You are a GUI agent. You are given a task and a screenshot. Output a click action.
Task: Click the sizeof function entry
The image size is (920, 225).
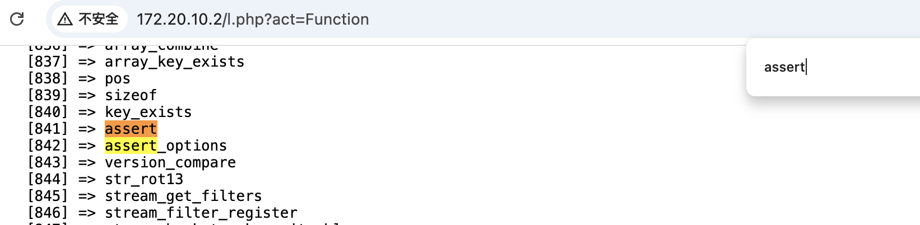[x=131, y=95]
